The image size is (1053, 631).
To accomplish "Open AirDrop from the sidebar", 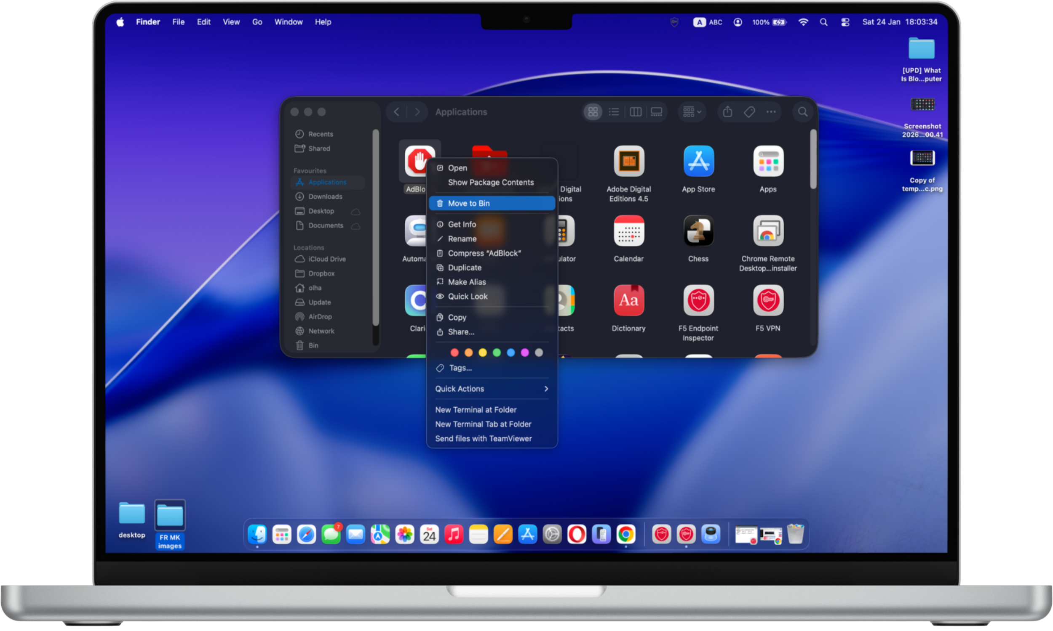I will click(319, 316).
